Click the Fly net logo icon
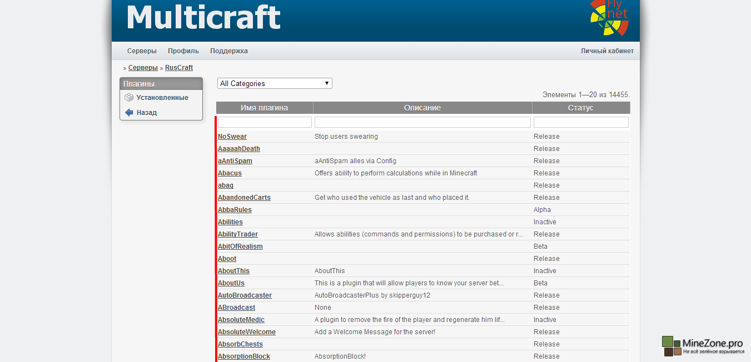Screen dimensions: 751x362 [609, 18]
